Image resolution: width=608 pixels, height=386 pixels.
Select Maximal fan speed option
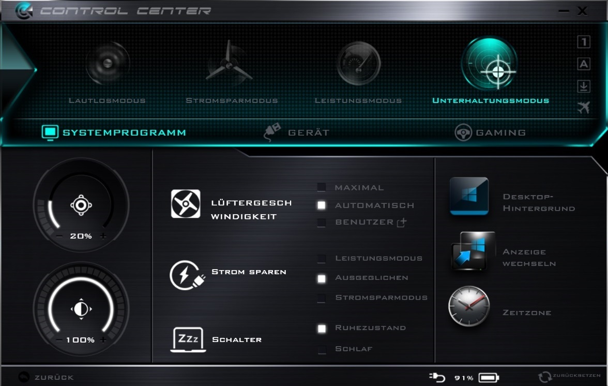322,187
